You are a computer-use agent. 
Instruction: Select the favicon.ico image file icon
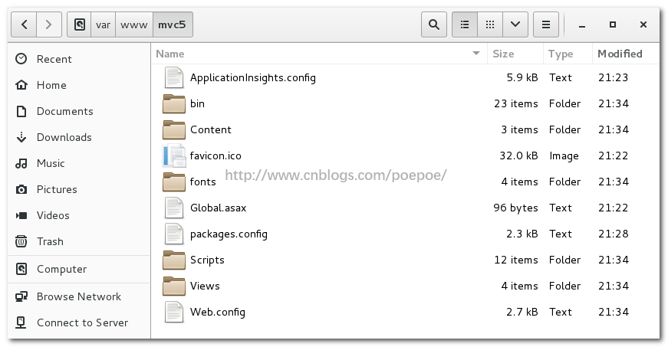174,155
